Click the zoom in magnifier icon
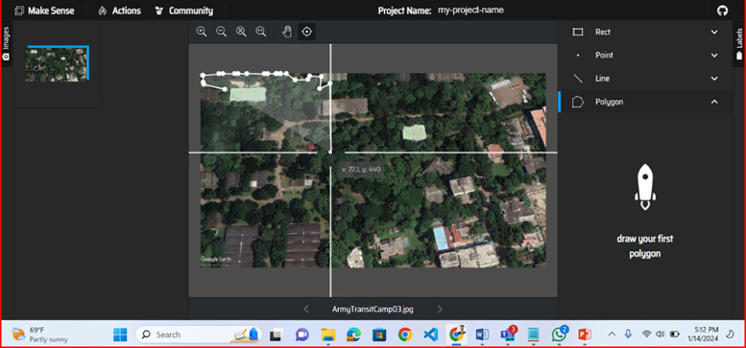This screenshot has height=348, width=746. (202, 32)
